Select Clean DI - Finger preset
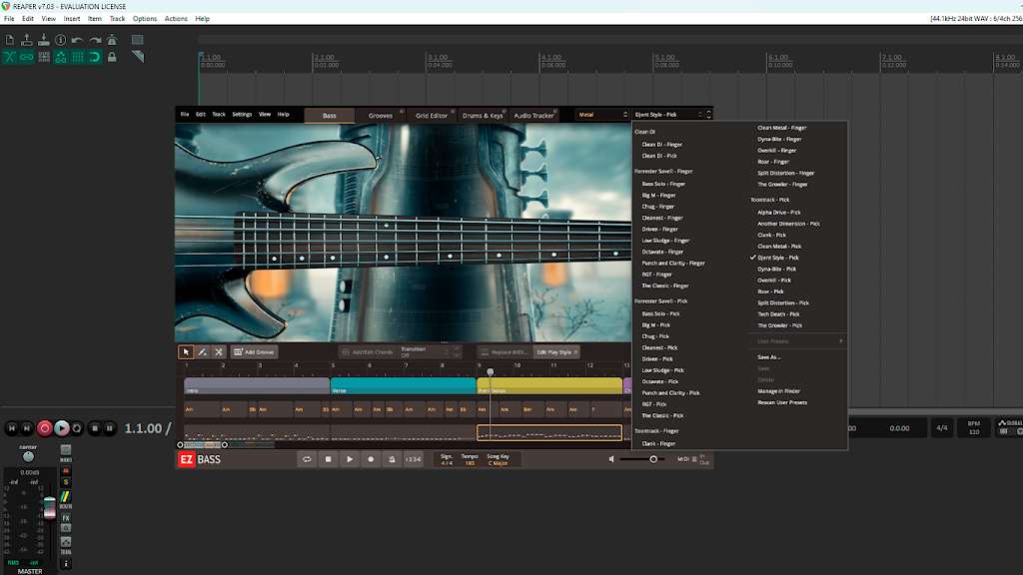The height and width of the screenshot is (575, 1023). pyautogui.click(x=661, y=145)
